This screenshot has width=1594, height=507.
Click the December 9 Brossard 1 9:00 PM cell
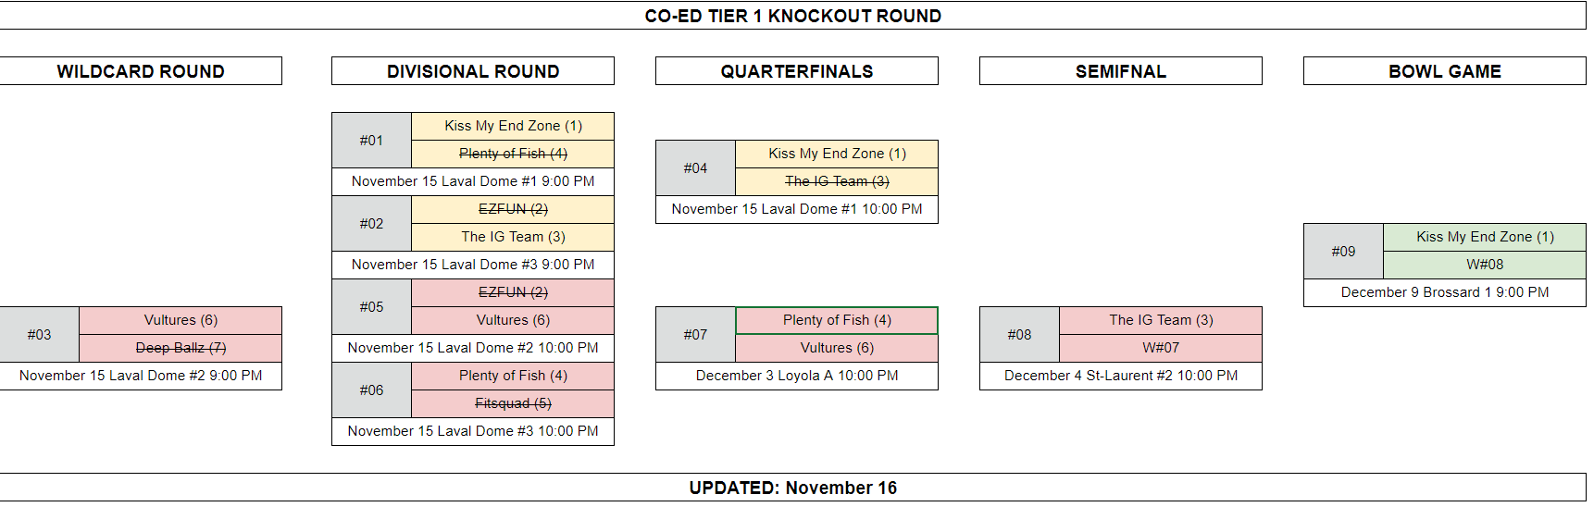point(1445,292)
